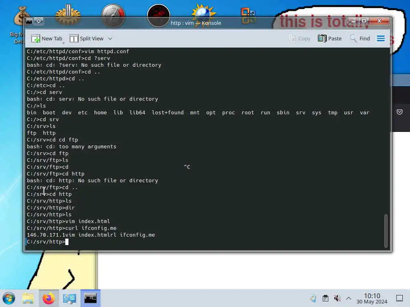Paste clipboard into the terminal
The width and height of the screenshot is (410, 307).
330,39
